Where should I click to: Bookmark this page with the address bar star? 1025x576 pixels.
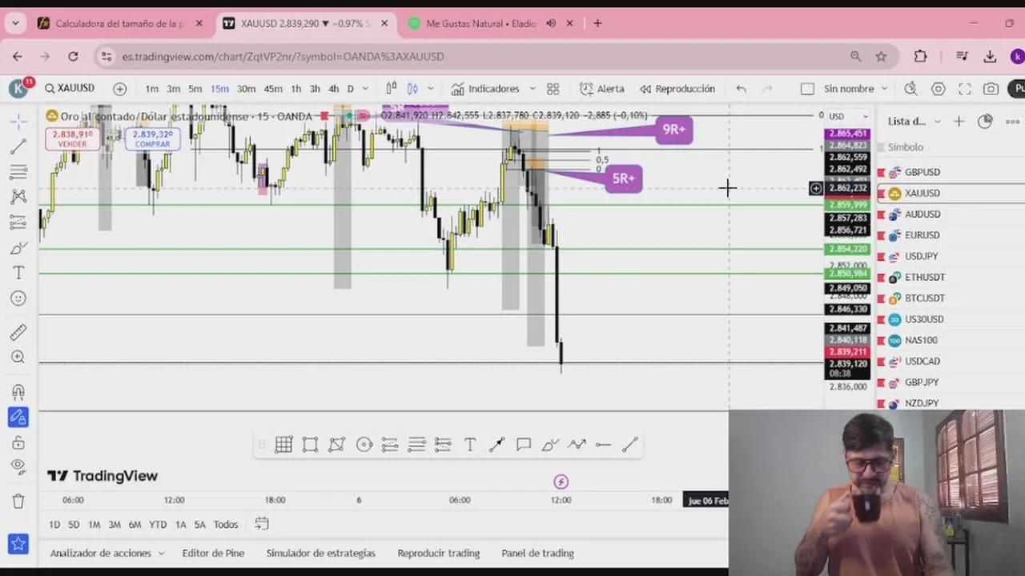pyautogui.click(x=881, y=56)
